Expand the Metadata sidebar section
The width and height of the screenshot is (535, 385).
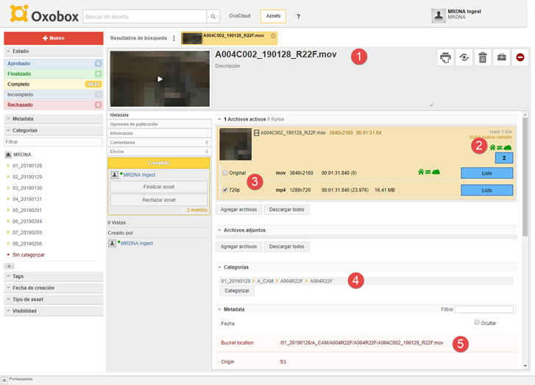point(54,119)
